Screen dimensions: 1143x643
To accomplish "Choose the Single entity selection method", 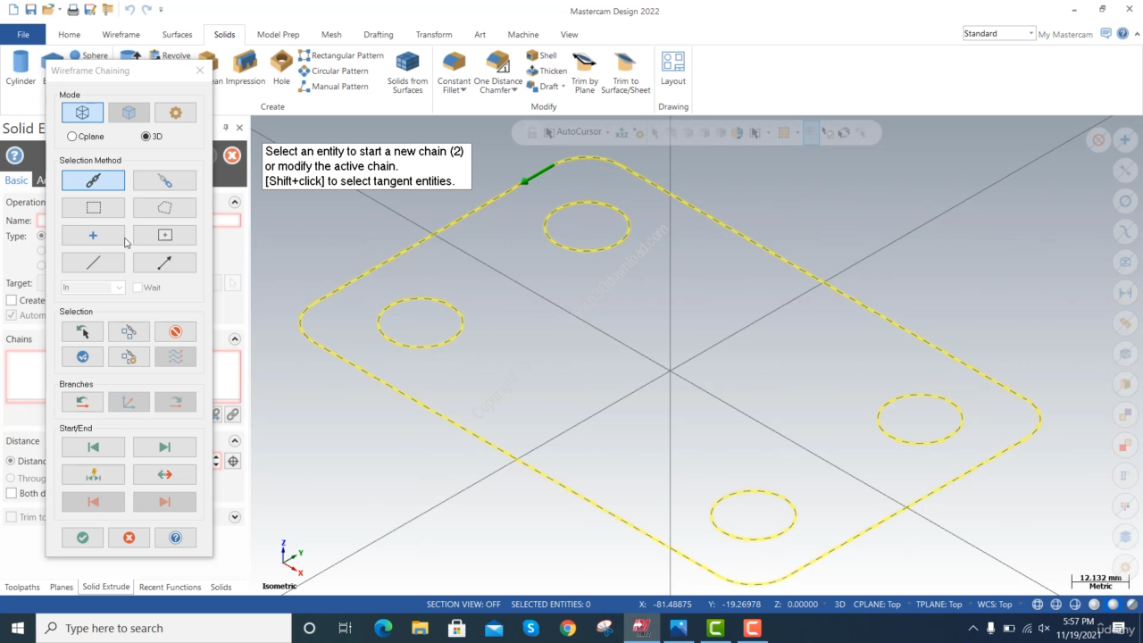I will tap(93, 263).
